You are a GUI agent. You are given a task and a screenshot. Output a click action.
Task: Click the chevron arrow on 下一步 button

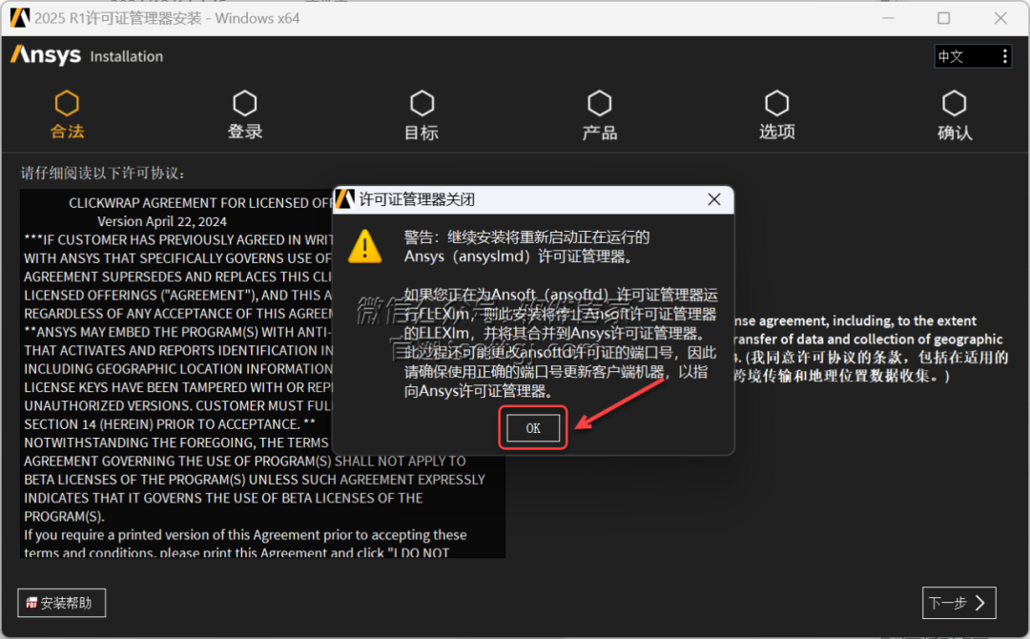[x=980, y=603]
